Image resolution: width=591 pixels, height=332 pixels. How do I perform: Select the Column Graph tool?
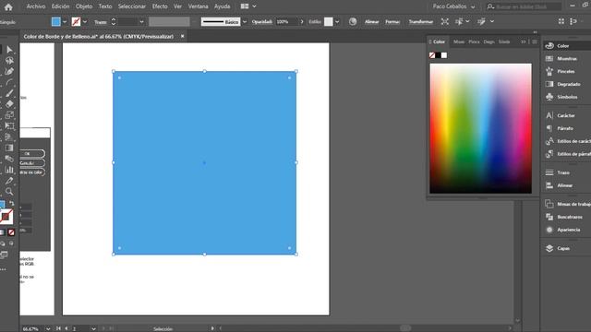pos(9,170)
